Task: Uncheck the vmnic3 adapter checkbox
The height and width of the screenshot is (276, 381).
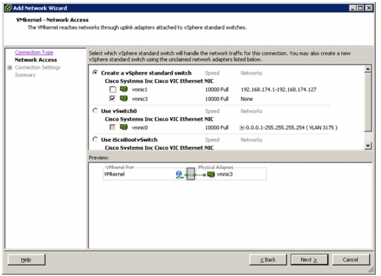Action: pyautogui.click(x=113, y=98)
